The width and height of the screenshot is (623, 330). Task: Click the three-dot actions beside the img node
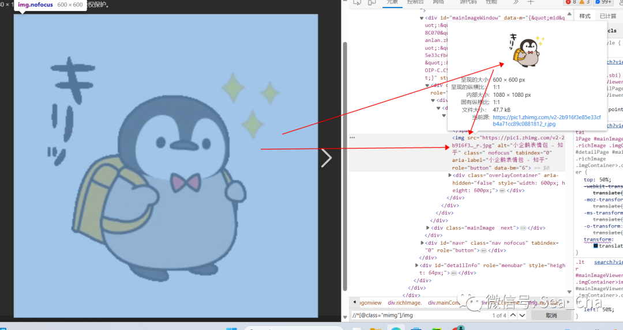pyautogui.click(x=352, y=138)
